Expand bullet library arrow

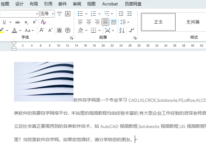[x=86, y=14]
